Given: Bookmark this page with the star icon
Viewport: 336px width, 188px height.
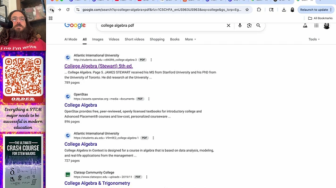Looking at the screenshot, I should click(x=247, y=9).
